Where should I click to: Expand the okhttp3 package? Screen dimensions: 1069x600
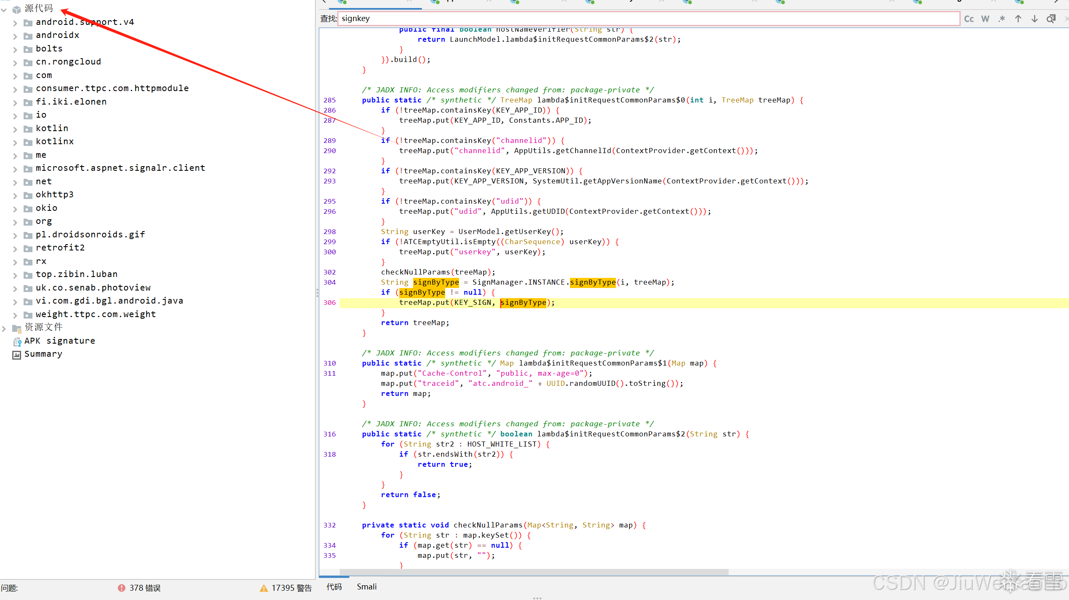[x=15, y=195]
